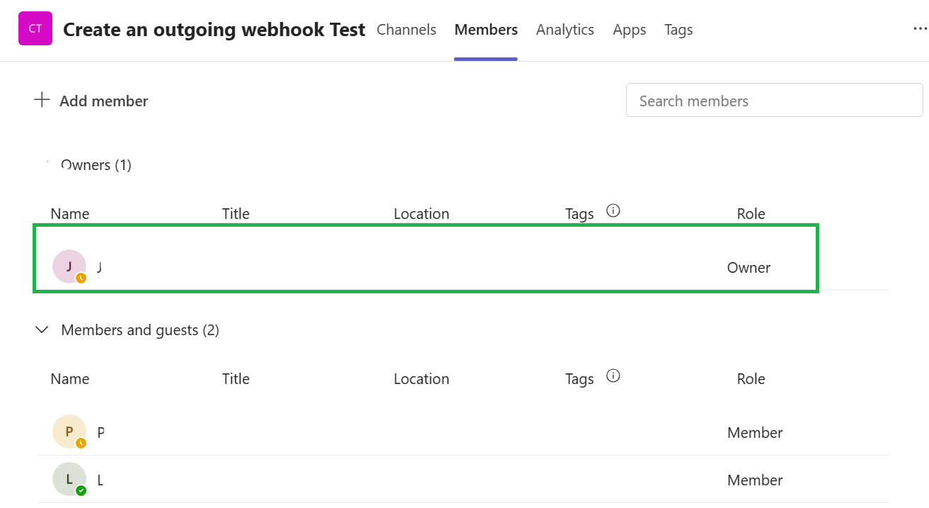Open the more options ellipsis menu
Viewport: 929px width, 508px height.
tap(921, 30)
